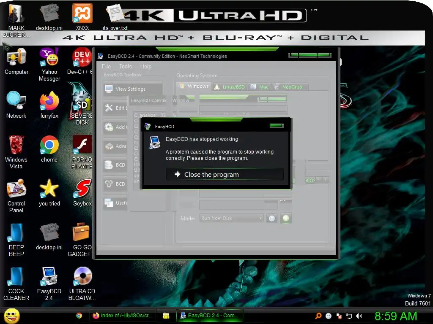The image size is (433, 324).
Task: Click the Start button smiley orb
Action: pos(12,316)
